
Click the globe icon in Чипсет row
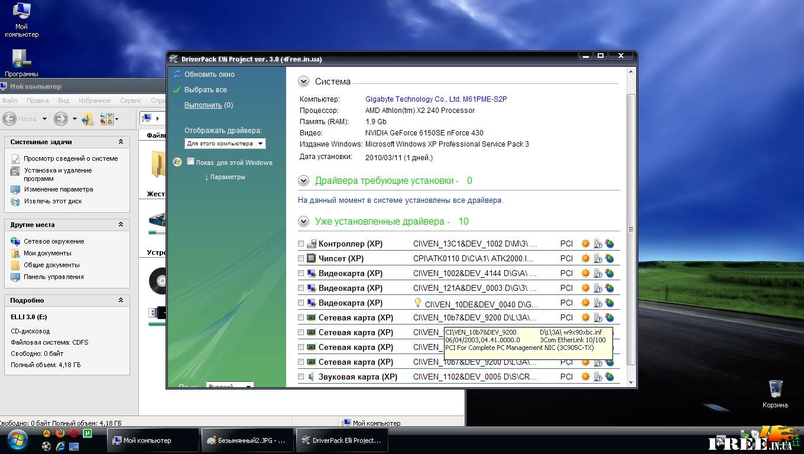[609, 258]
